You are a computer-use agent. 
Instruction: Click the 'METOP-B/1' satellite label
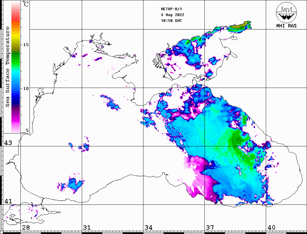(171, 9)
